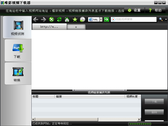
Task: Switch to the 视频侦测 sidebar tab
Action: pyautogui.click(x=17, y=27)
